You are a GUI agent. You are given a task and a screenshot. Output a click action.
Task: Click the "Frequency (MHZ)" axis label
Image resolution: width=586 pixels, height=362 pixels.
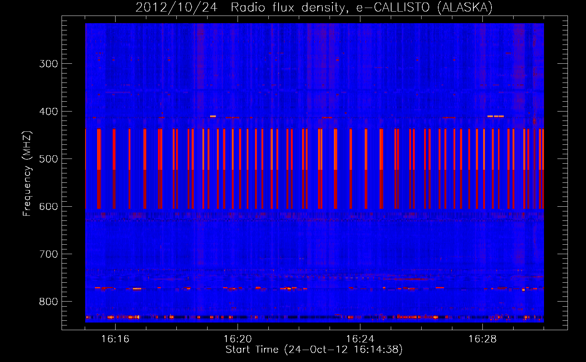coord(27,174)
